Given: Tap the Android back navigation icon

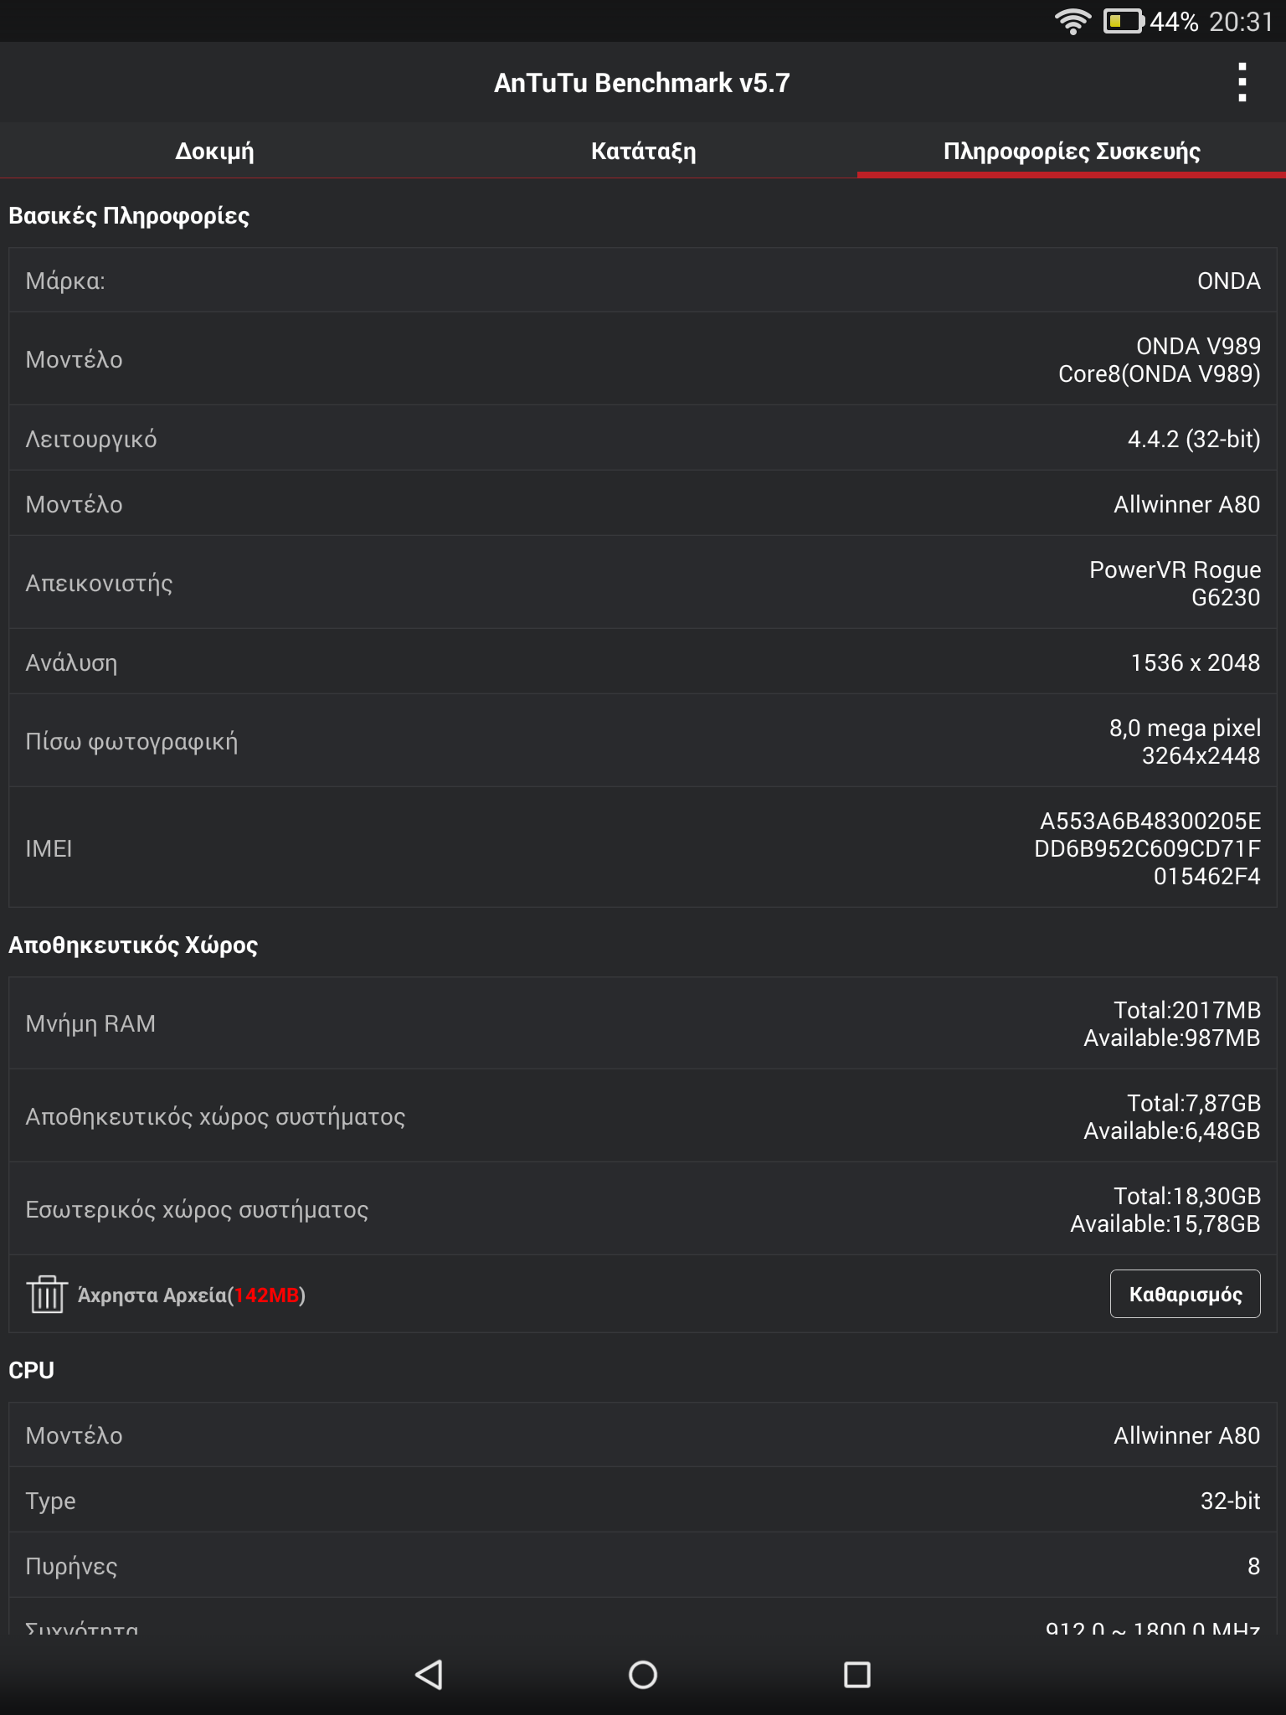Looking at the screenshot, I should click(x=429, y=1675).
